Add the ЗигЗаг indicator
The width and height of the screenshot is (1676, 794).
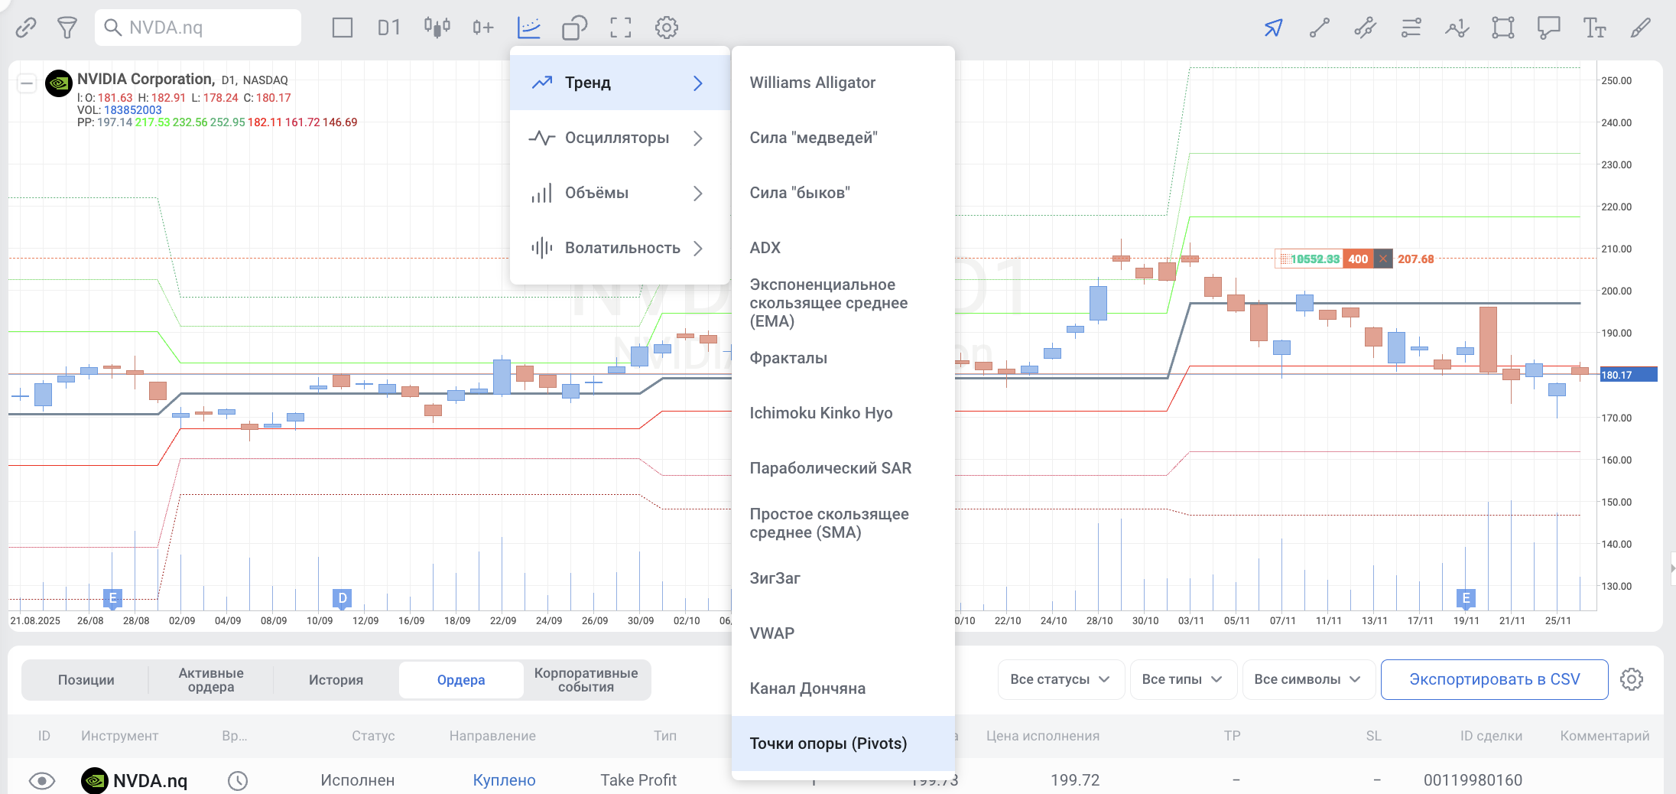click(x=843, y=578)
